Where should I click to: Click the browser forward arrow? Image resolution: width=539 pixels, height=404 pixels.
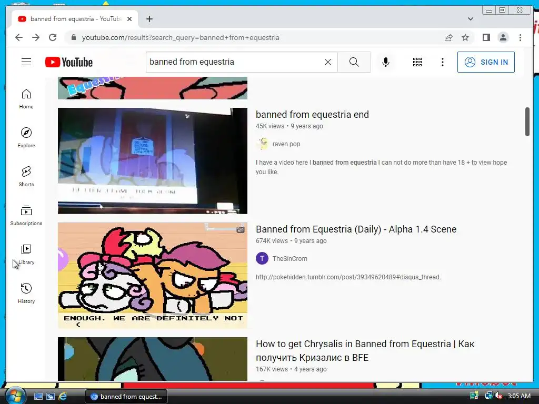tap(36, 37)
